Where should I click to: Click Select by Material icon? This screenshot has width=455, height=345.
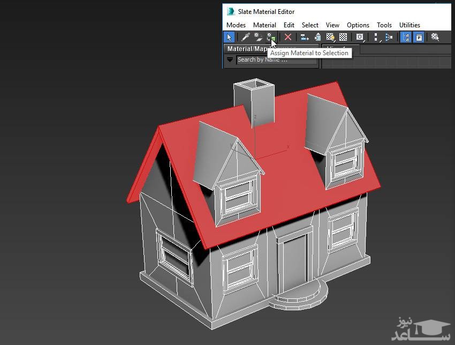[435, 37]
